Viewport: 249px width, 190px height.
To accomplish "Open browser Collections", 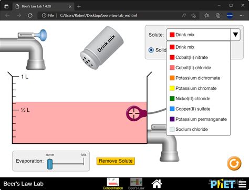I will point(218,15).
